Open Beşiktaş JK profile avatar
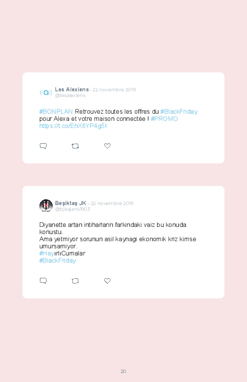This screenshot has width=247, height=382. click(46, 206)
